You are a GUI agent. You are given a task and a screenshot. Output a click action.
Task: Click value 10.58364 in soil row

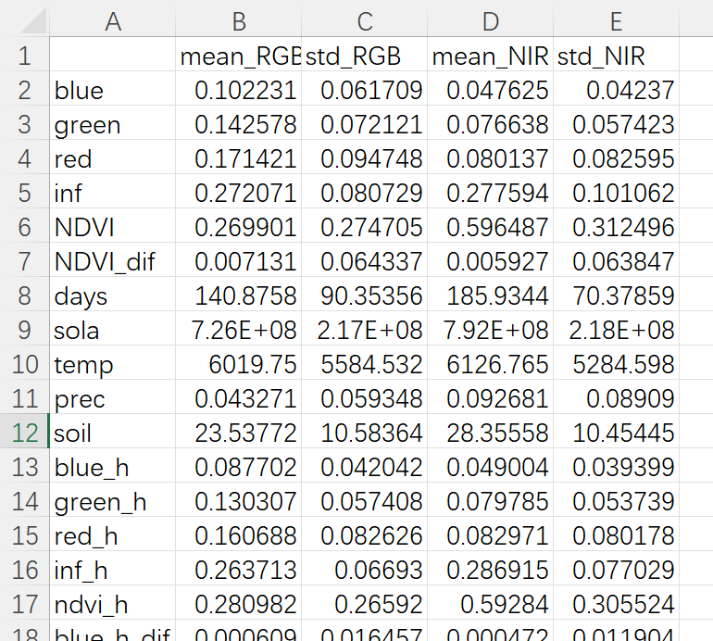tap(364, 433)
